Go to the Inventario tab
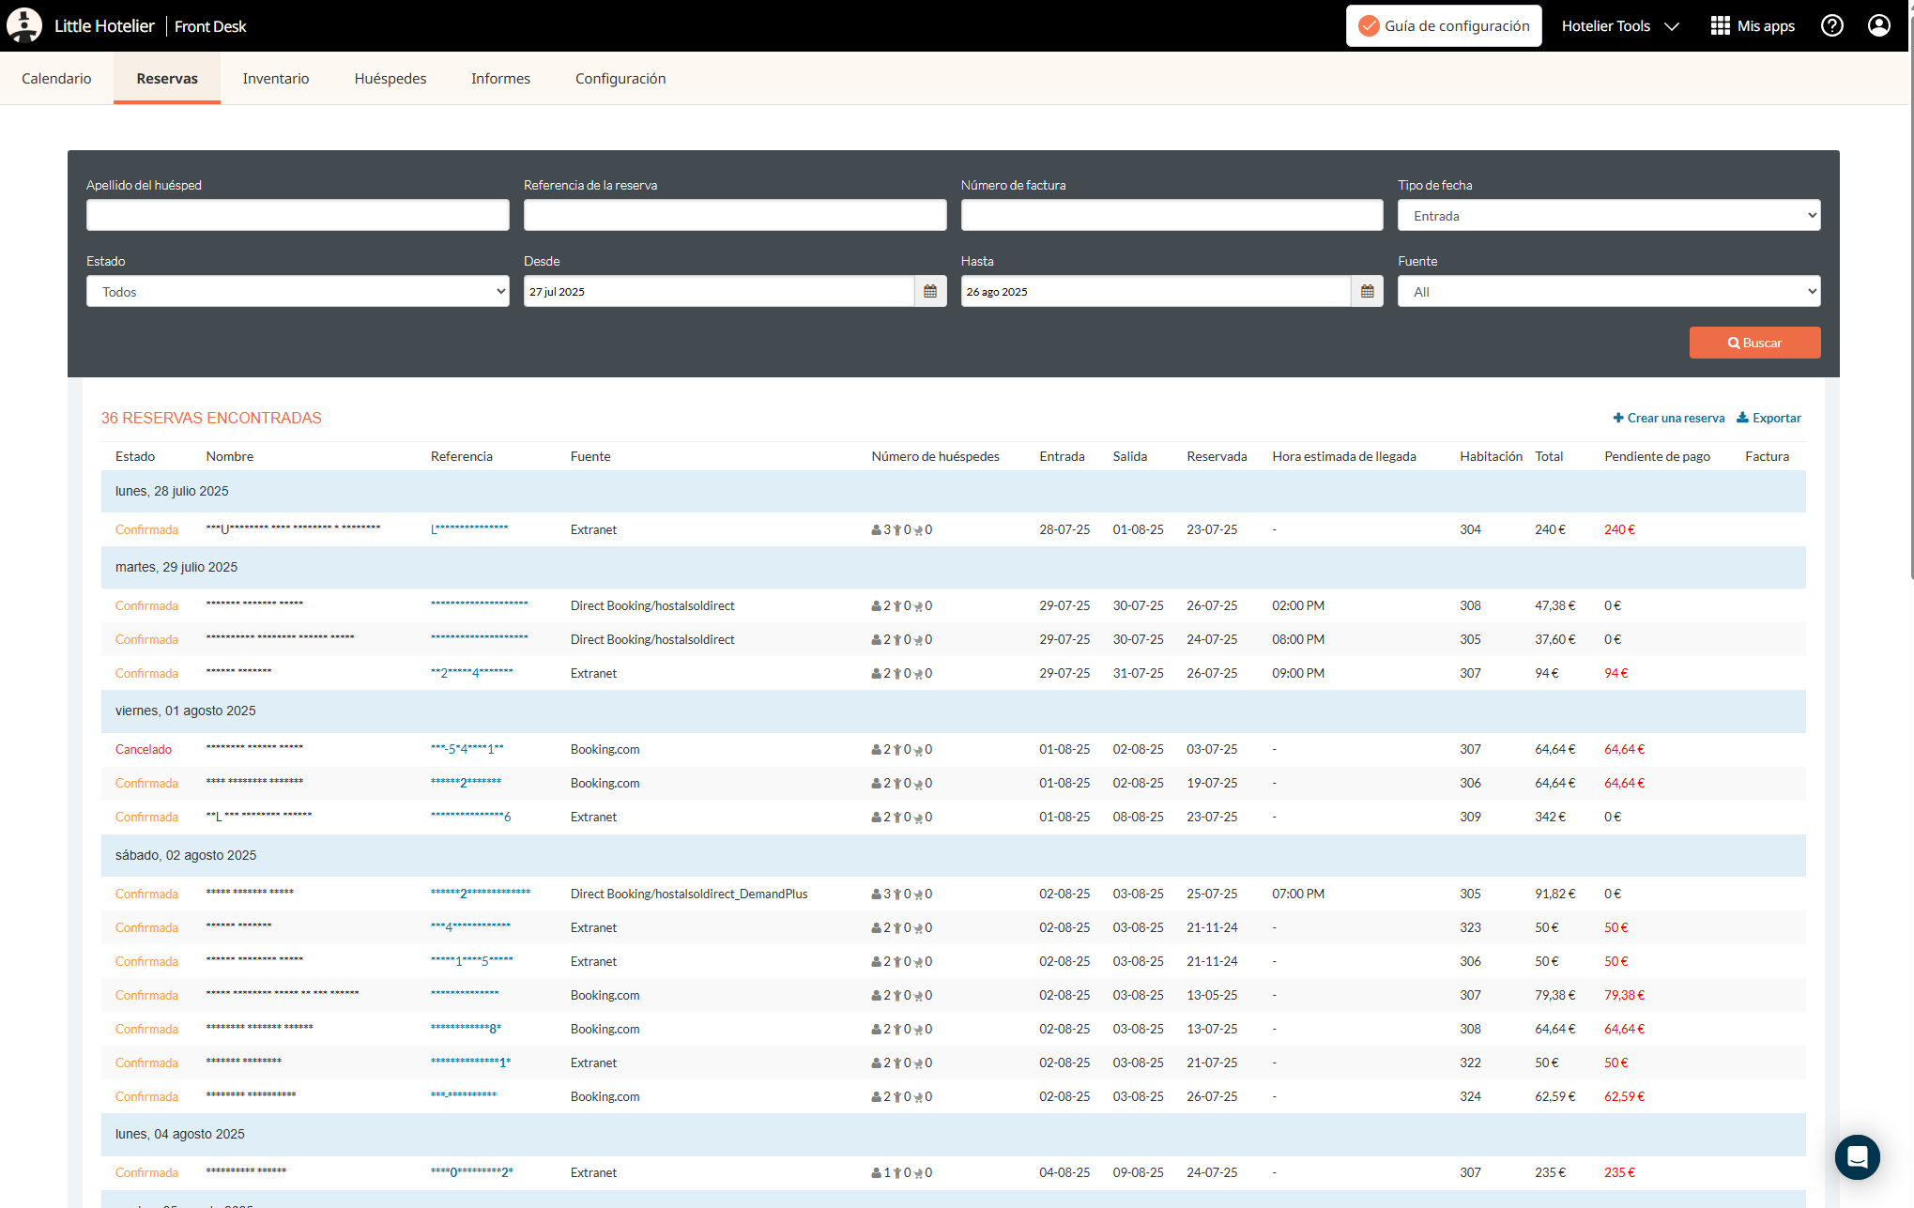 [275, 79]
